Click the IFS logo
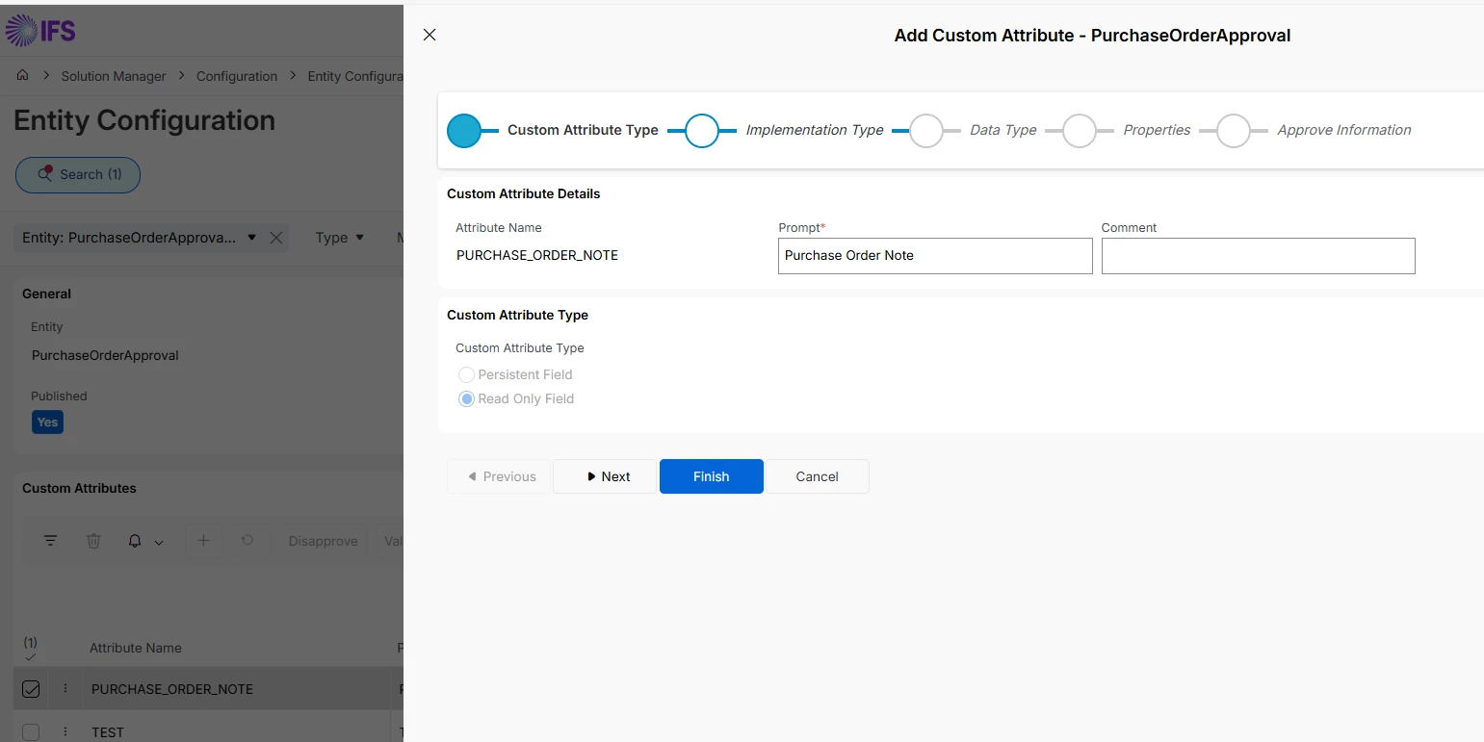The height and width of the screenshot is (742, 1484). pos(40,31)
